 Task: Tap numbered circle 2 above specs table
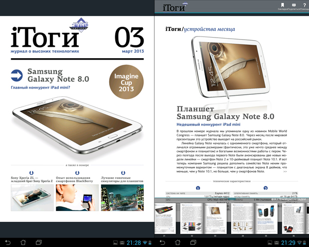click(265, 188)
